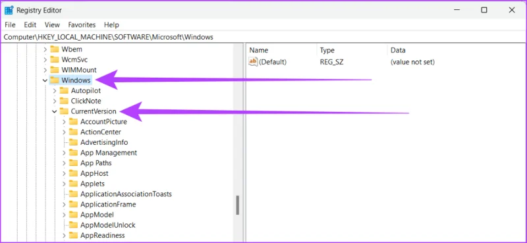The height and width of the screenshot is (243, 527).
Task: Select the AdvertisingInfo key label
Action: tap(104, 142)
